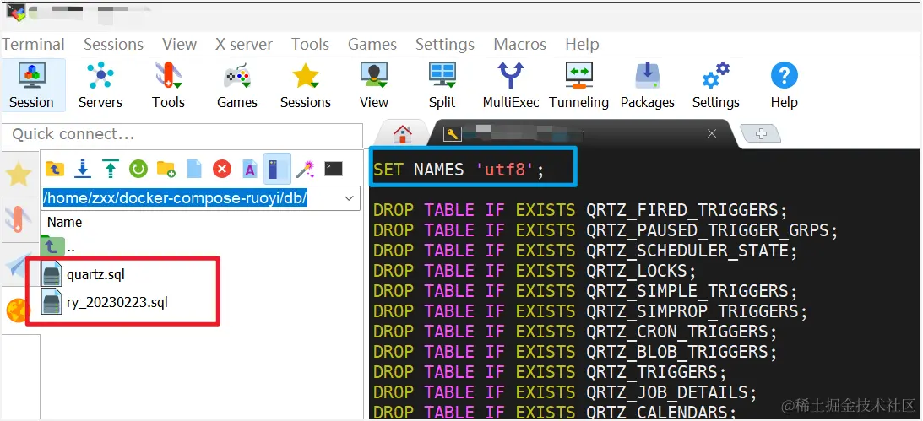Click the QRTZ_FIRED_TRIGGERS line in terminal
This screenshot has height=421, width=923.
click(580, 210)
